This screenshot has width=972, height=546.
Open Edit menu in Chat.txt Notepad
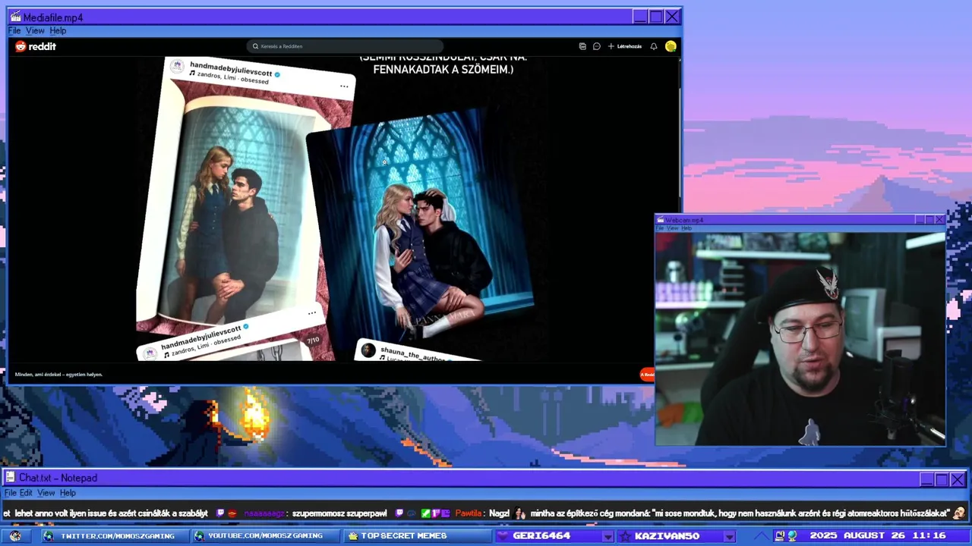(27, 493)
